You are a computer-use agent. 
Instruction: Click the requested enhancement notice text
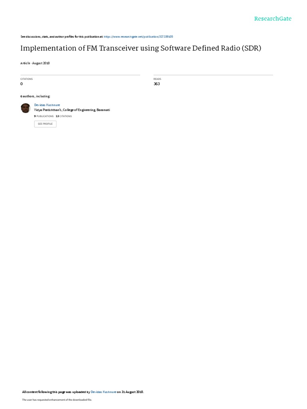coord(57,399)
